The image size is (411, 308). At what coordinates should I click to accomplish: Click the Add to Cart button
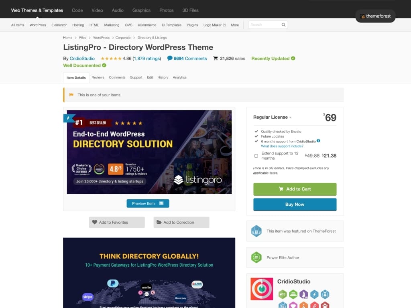295,189
